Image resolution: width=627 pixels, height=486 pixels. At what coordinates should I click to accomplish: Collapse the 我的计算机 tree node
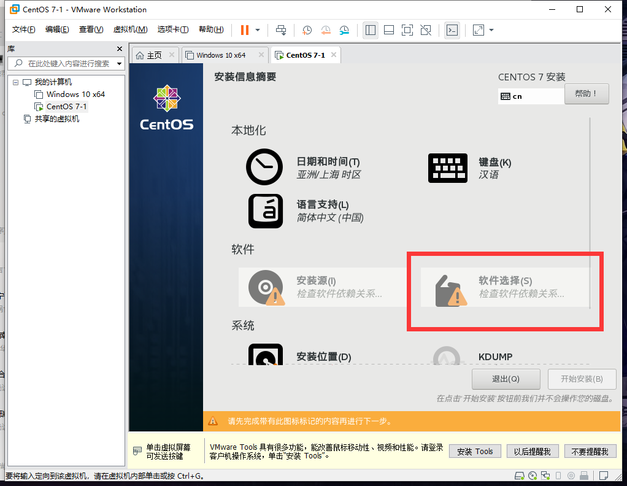coord(15,82)
